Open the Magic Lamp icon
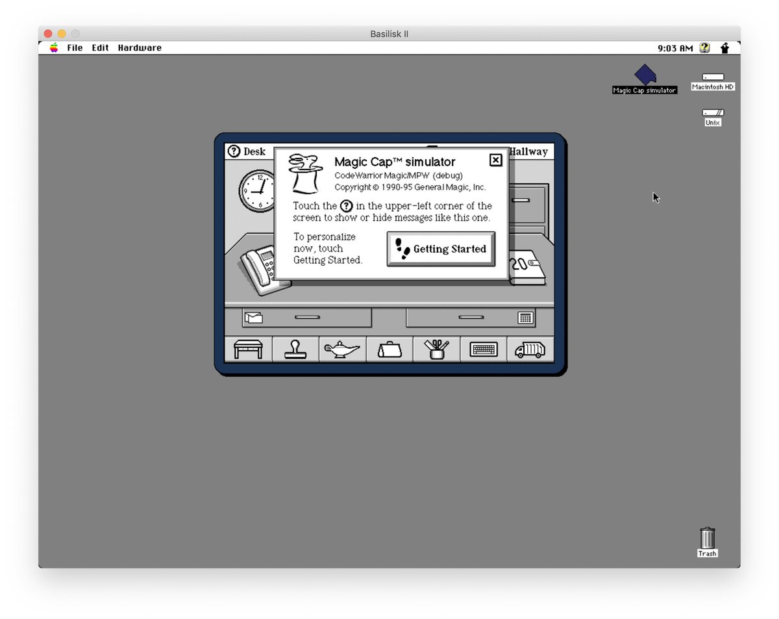This screenshot has width=779, height=619. [342, 349]
